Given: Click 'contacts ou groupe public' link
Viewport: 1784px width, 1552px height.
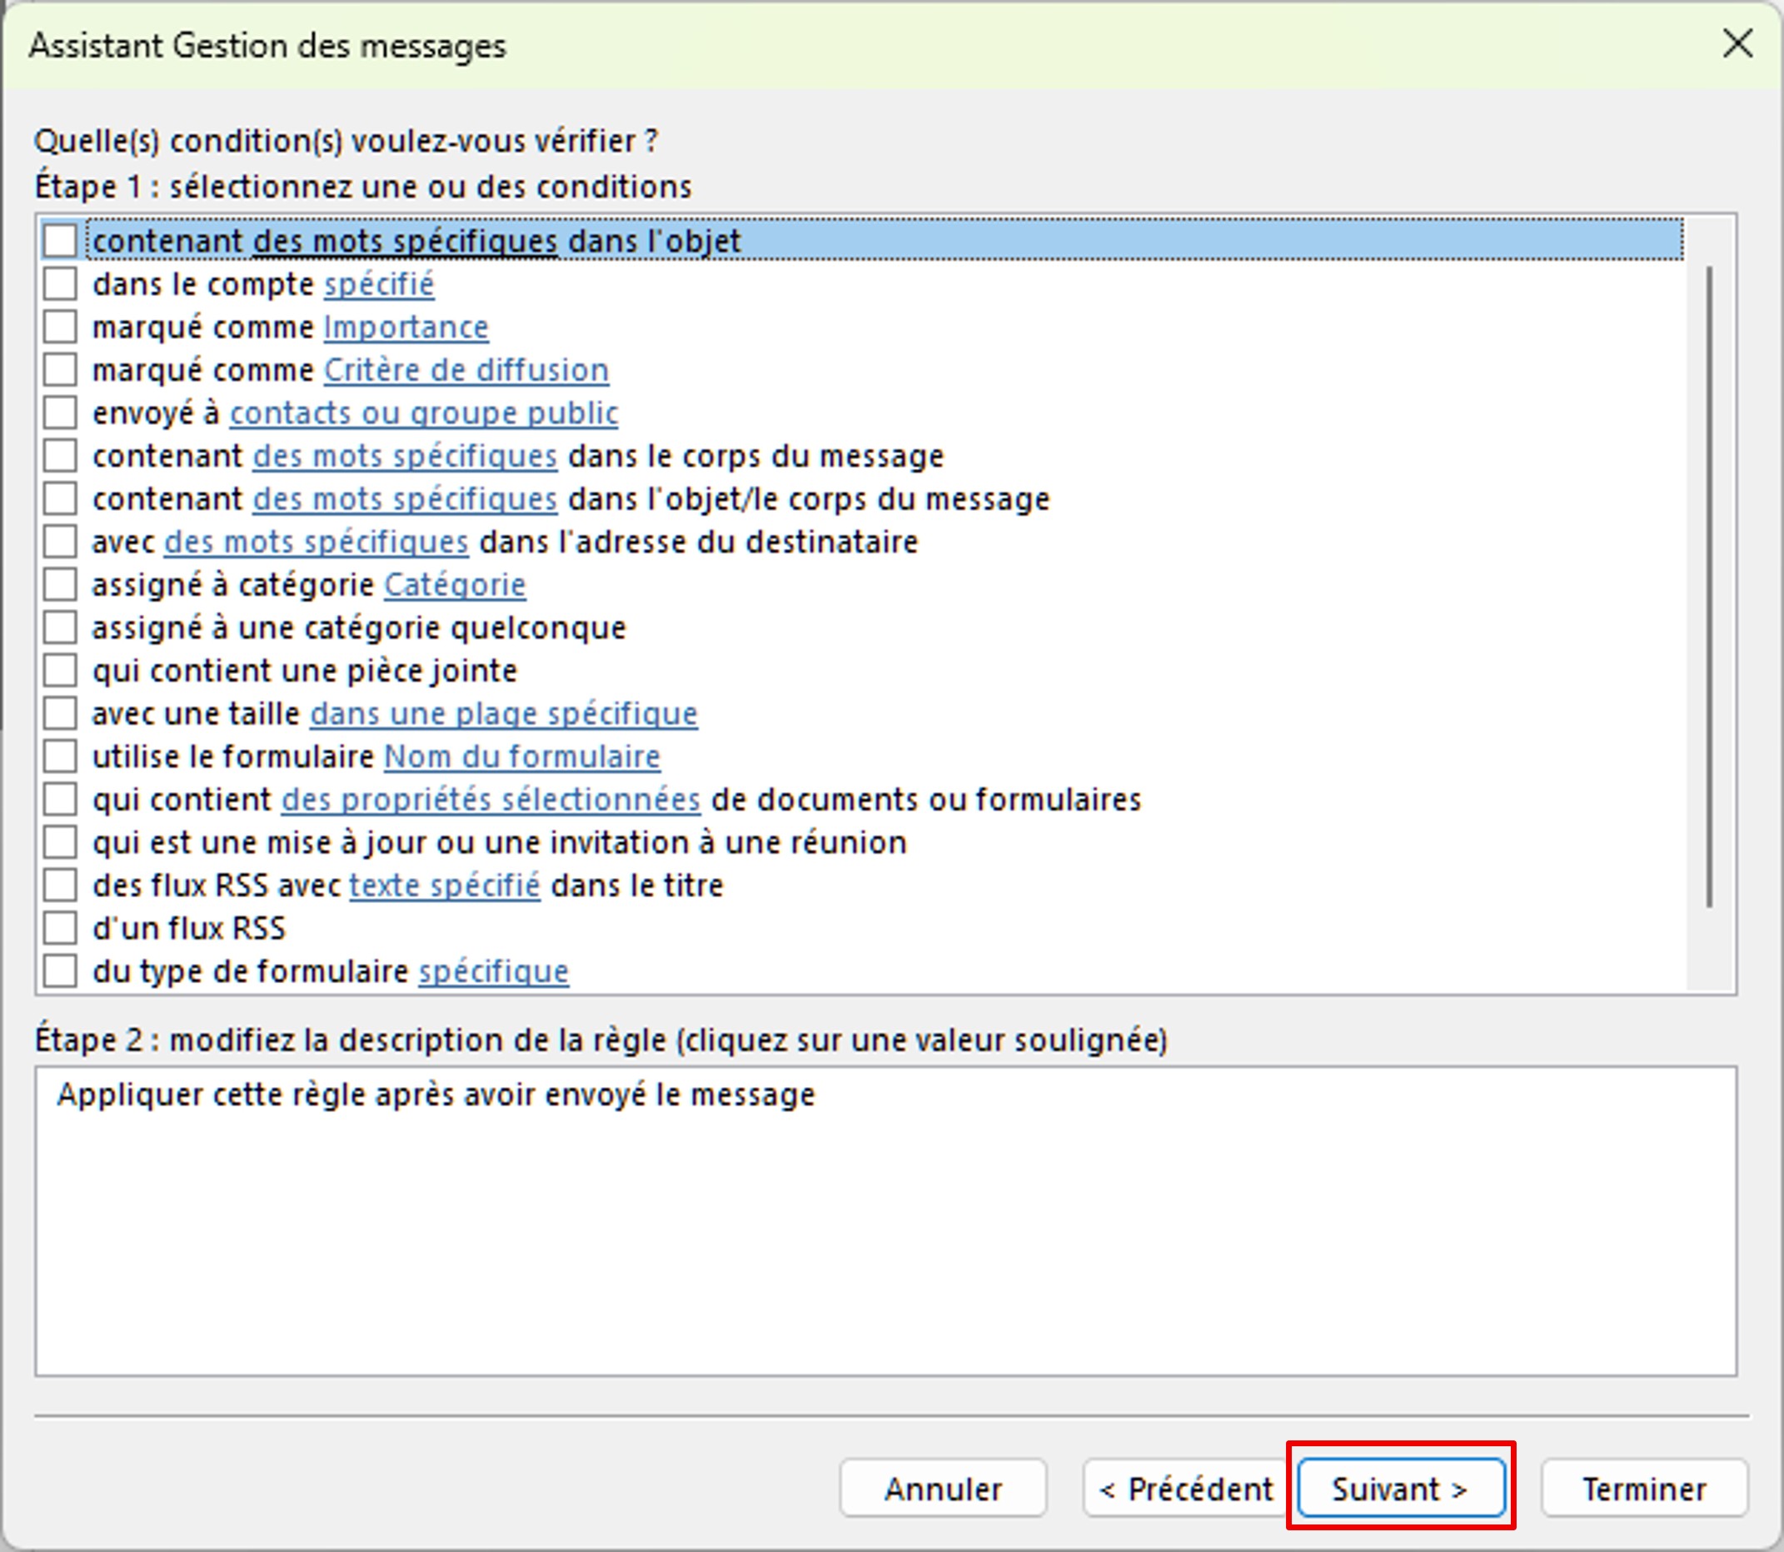Looking at the screenshot, I should pos(423,413).
